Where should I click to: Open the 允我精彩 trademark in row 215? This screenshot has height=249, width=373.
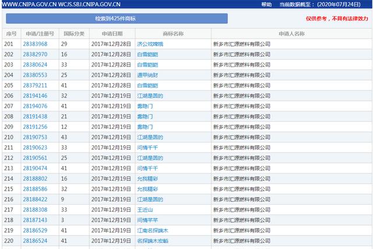tap(147, 189)
